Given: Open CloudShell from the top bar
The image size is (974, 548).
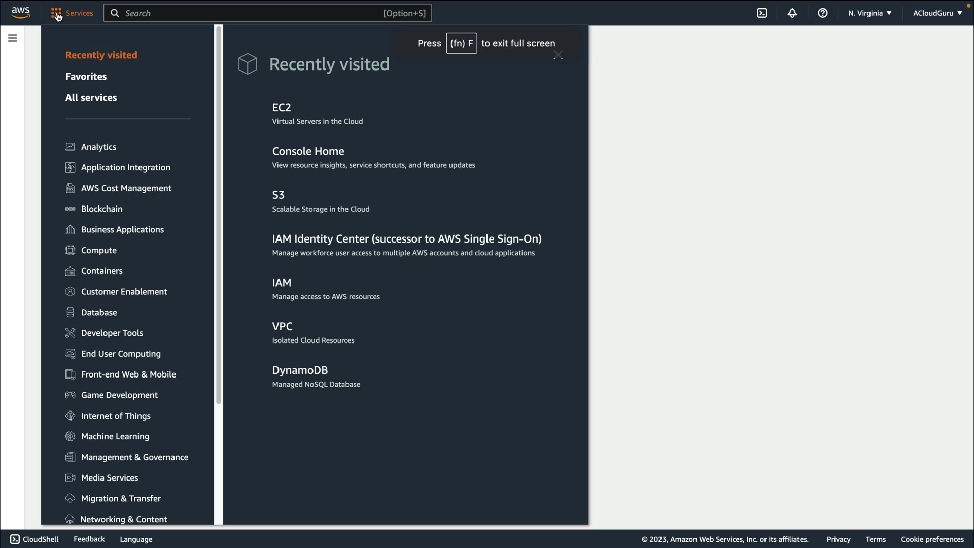Looking at the screenshot, I should point(762,13).
